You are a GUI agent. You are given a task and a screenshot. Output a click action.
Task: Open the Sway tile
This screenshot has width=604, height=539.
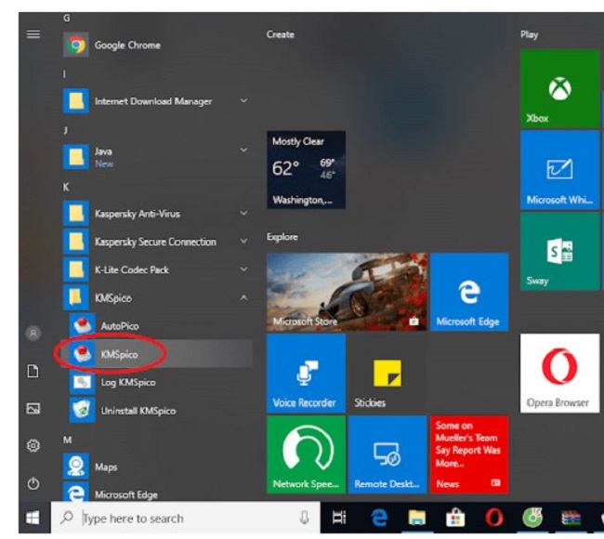pos(559,251)
